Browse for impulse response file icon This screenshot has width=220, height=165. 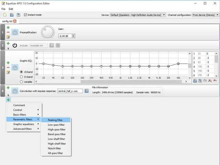pyautogui.click(x=87, y=91)
